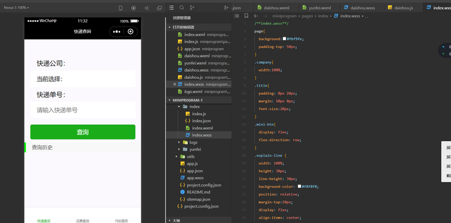Open the mini program three-dots capsule menu
Screen dimensions: 451x223
pyautogui.click(x=116, y=32)
